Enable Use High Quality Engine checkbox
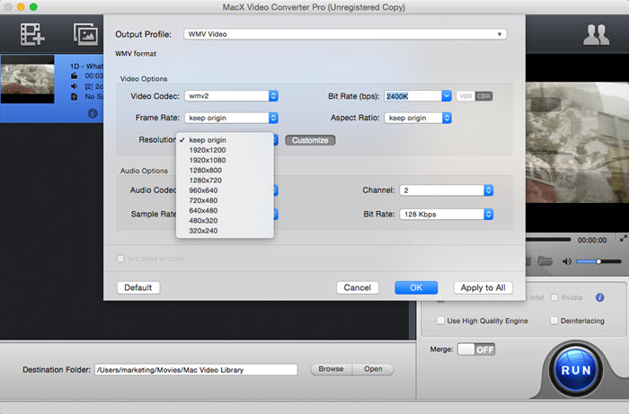 click(x=440, y=321)
